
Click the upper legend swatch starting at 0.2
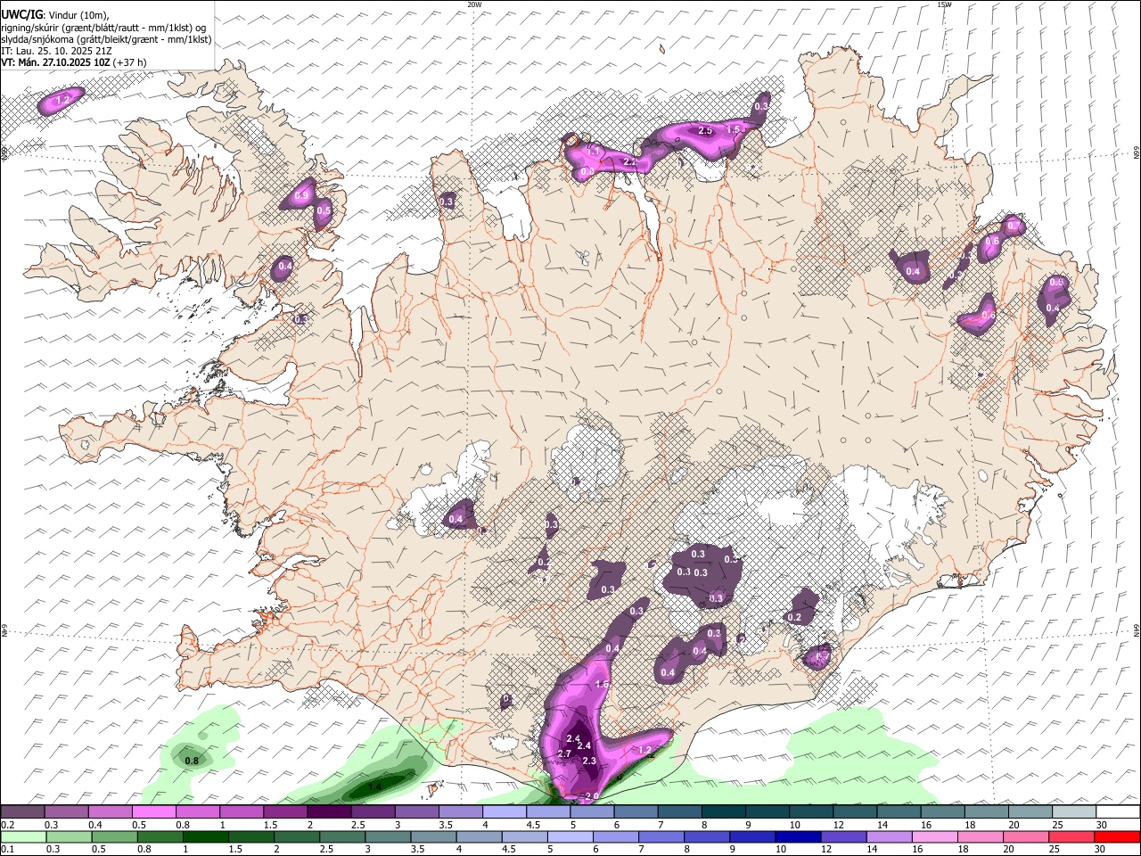click(22, 812)
